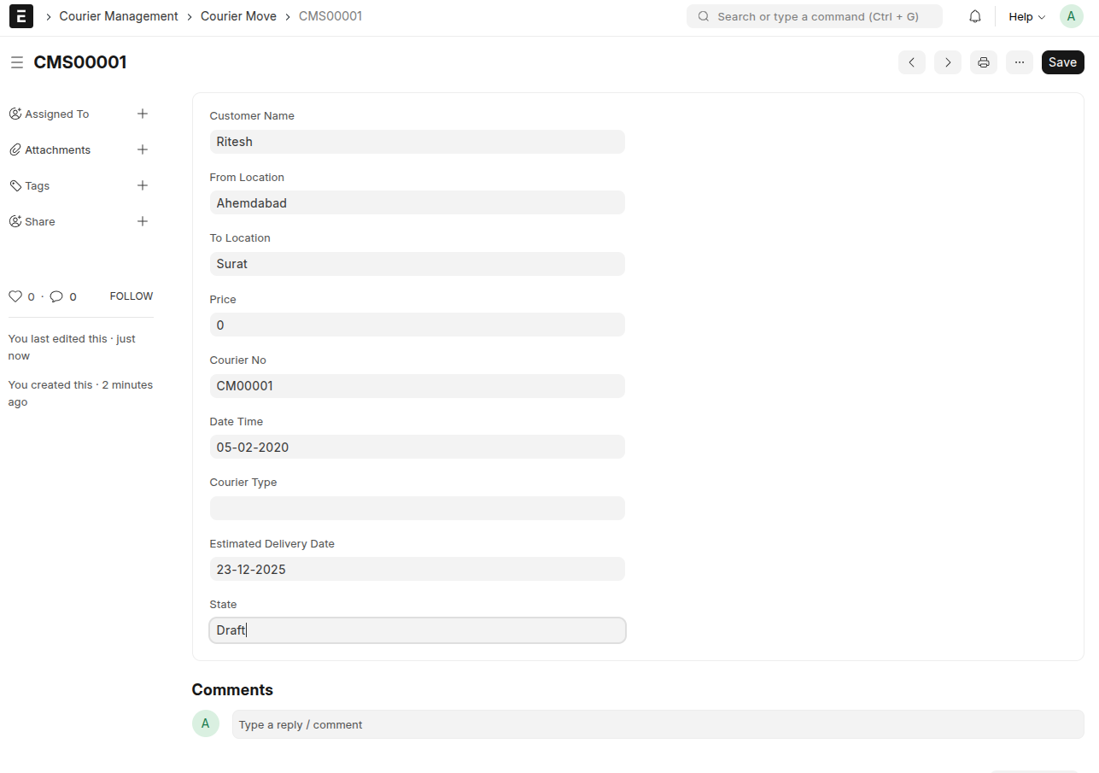Click the Share sidebar icon
The width and height of the screenshot is (1099, 773).
[x=15, y=221]
